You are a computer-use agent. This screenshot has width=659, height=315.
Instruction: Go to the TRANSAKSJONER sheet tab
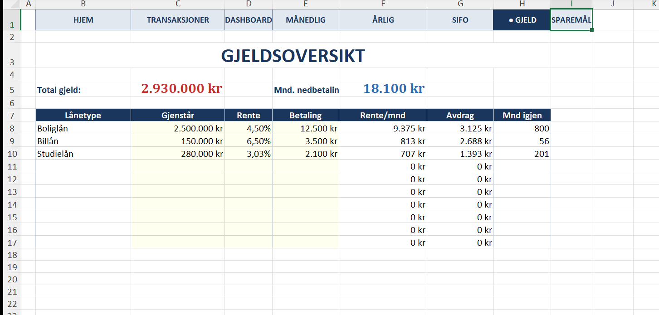[178, 20]
